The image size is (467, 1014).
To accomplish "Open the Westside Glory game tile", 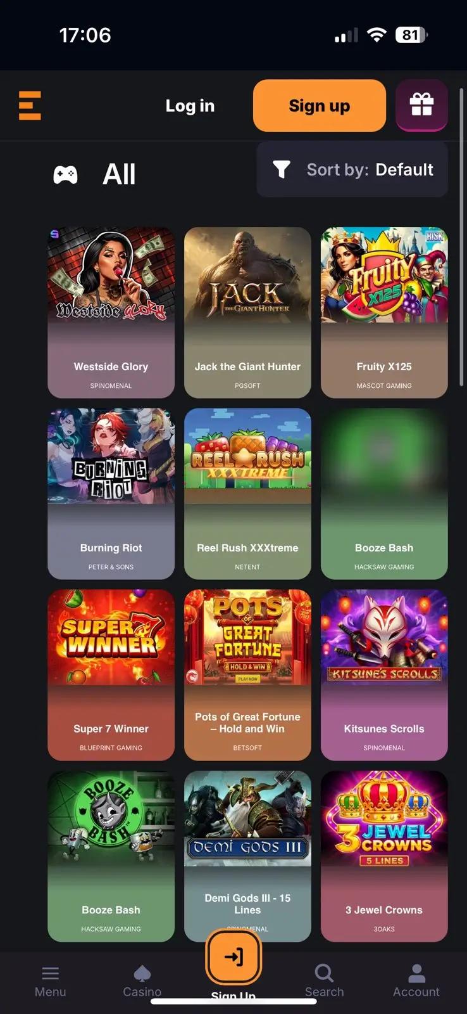I will 111,312.
